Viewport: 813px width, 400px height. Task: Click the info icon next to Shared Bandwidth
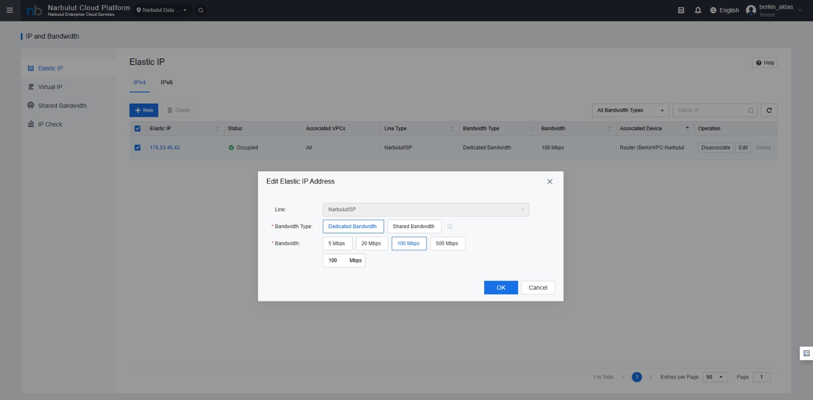click(x=450, y=227)
